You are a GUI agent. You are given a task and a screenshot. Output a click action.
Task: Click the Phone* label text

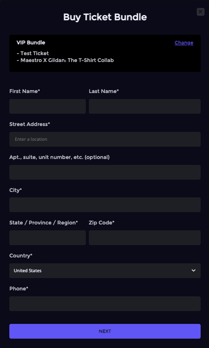click(x=19, y=288)
